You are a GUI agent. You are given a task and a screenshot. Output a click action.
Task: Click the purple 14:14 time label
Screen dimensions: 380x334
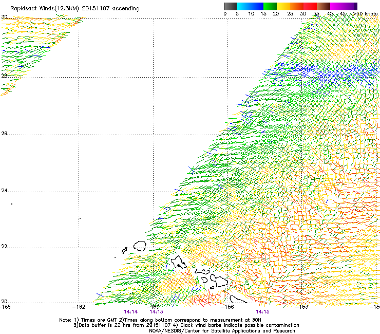click(131, 312)
